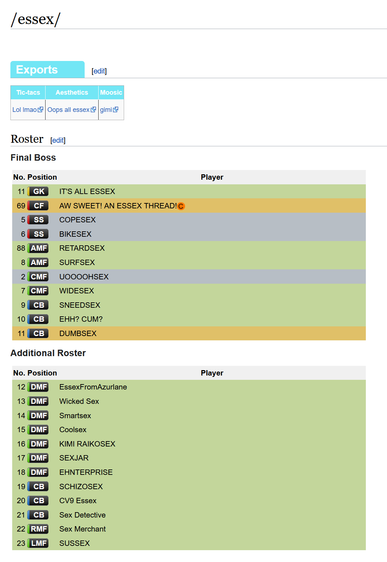Click edit link beside Exports heading
387x562 pixels.
pyautogui.click(x=99, y=71)
